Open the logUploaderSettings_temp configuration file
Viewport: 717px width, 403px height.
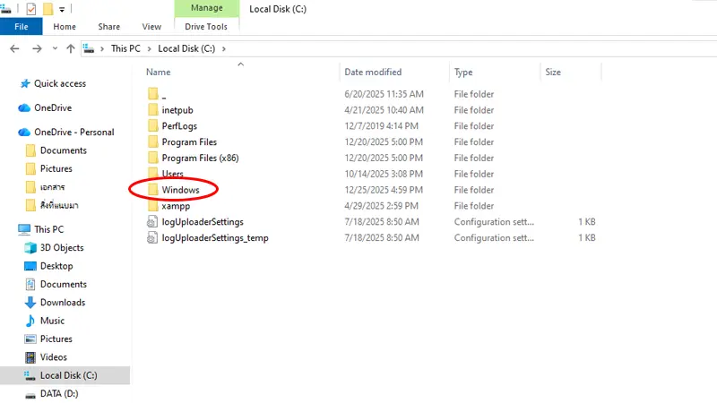tap(214, 238)
